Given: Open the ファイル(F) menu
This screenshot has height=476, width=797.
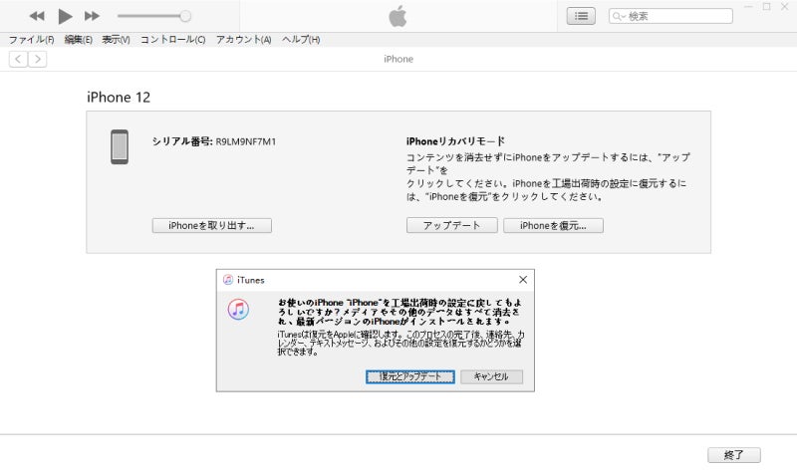Looking at the screenshot, I should pyautogui.click(x=32, y=40).
